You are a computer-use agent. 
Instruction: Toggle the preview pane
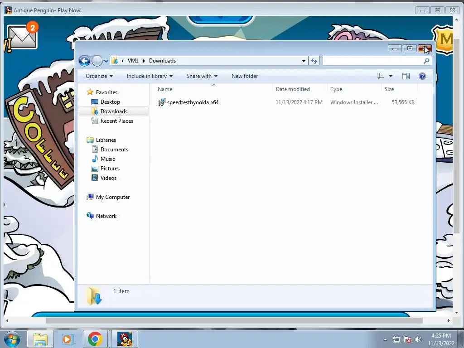click(x=406, y=76)
